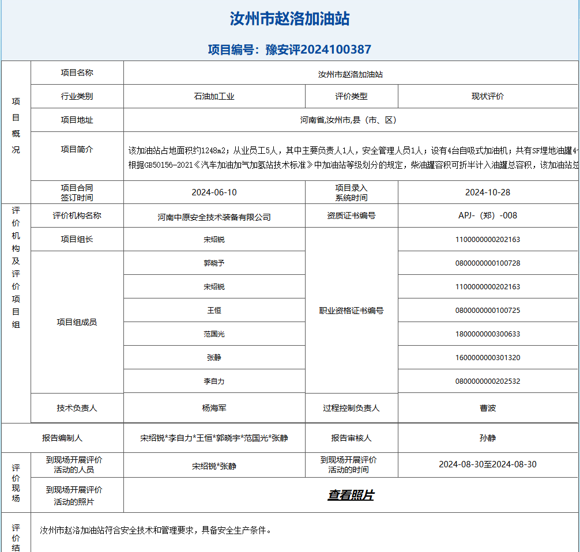This screenshot has height=552, width=580.
Task: Click the 行业类别 label cell
Action: pyautogui.click(x=77, y=96)
